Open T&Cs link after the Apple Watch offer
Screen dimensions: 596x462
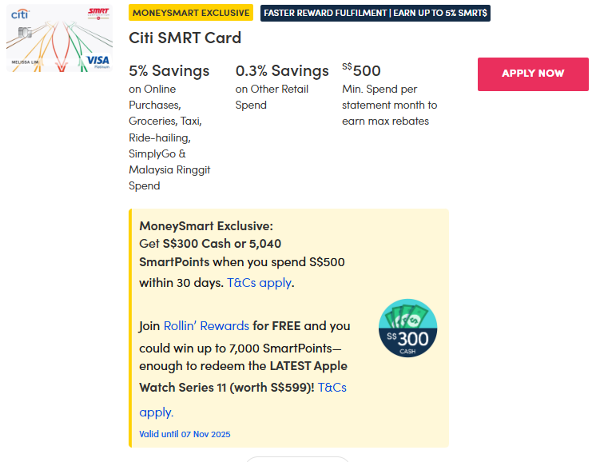click(332, 388)
